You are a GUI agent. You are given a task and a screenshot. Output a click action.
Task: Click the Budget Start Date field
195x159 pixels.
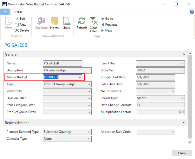point(155,77)
